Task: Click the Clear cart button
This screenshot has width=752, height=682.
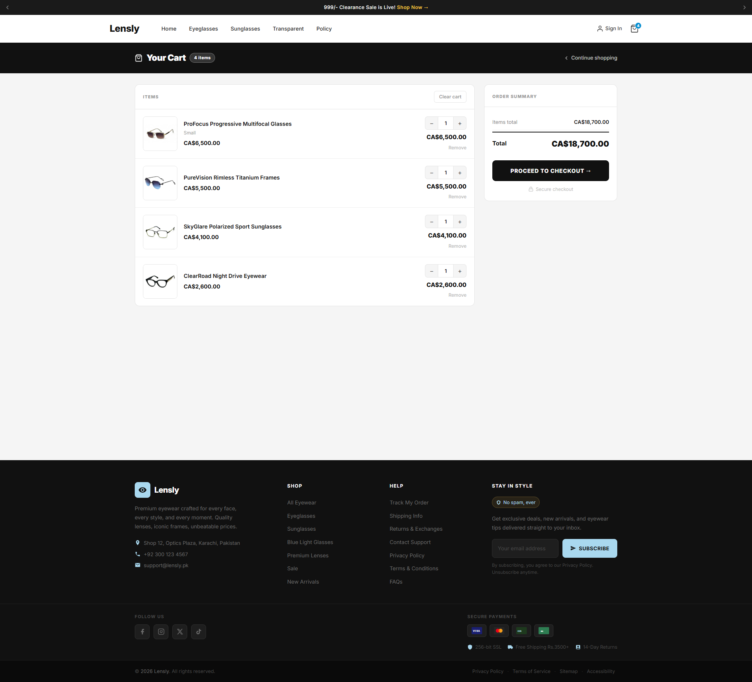Action: click(x=450, y=97)
